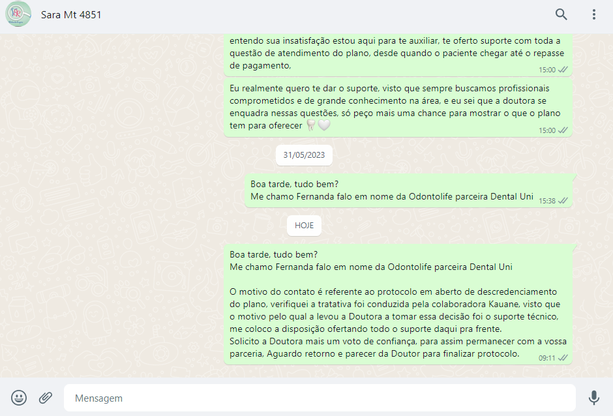This screenshot has height=416, width=613.
Task: Select the 15:38 'Boa tarde, tudo bem?' message
Action: tap(408, 191)
